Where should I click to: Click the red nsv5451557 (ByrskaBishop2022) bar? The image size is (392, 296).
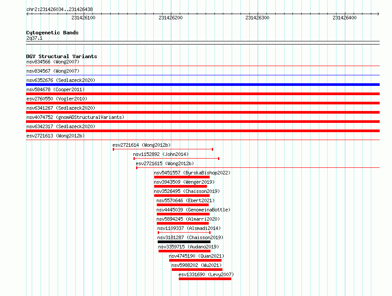click(x=182, y=177)
